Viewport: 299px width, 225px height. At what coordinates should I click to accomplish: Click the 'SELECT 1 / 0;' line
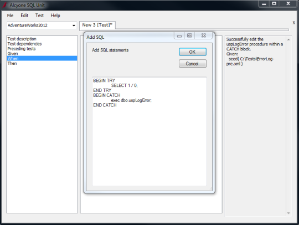pyautogui.click(x=125, y=85)
